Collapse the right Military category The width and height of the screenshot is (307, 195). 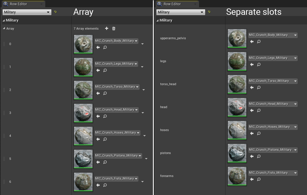(x=157, y=20)
